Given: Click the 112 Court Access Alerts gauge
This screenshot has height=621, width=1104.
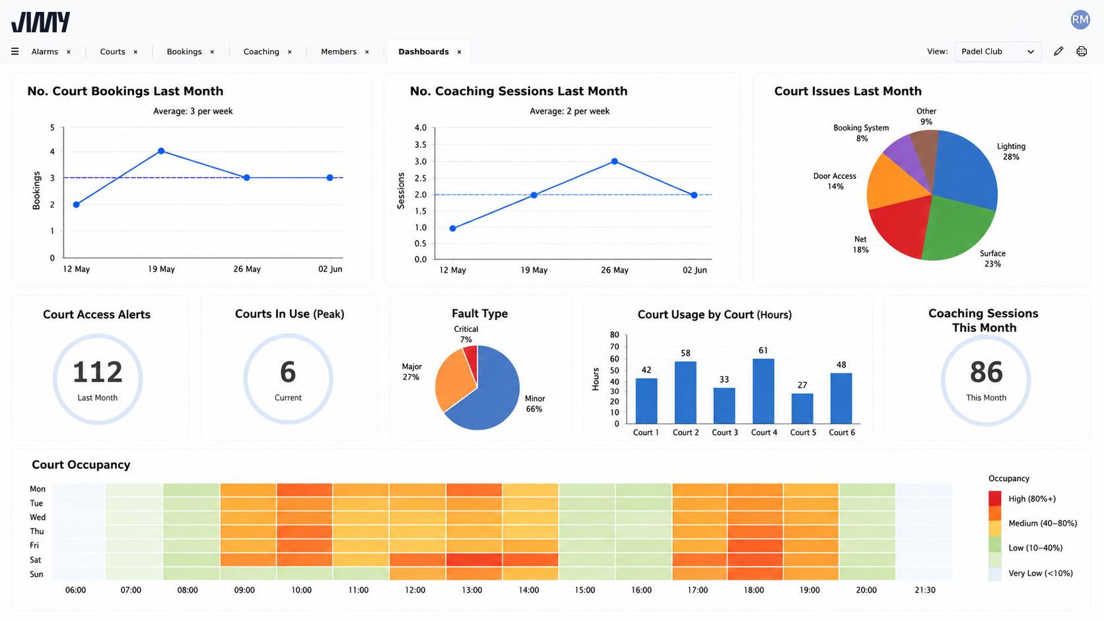Looking at the screenshot, I should pyautogui.click(x=98, y=379).
